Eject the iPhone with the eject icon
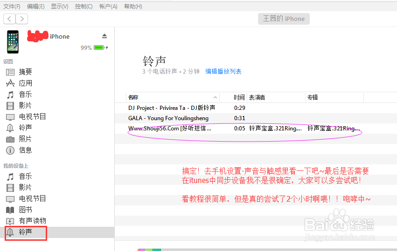Screen dimensions: 397x251 (x=104, y=36)
